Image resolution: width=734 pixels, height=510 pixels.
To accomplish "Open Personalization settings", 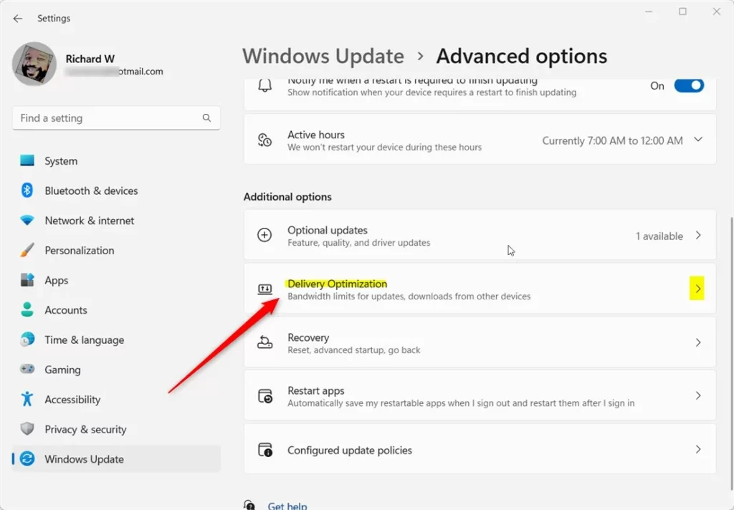I will 116,250.
